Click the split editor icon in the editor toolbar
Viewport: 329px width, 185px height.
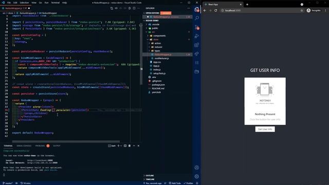click(x=134, y=8)
